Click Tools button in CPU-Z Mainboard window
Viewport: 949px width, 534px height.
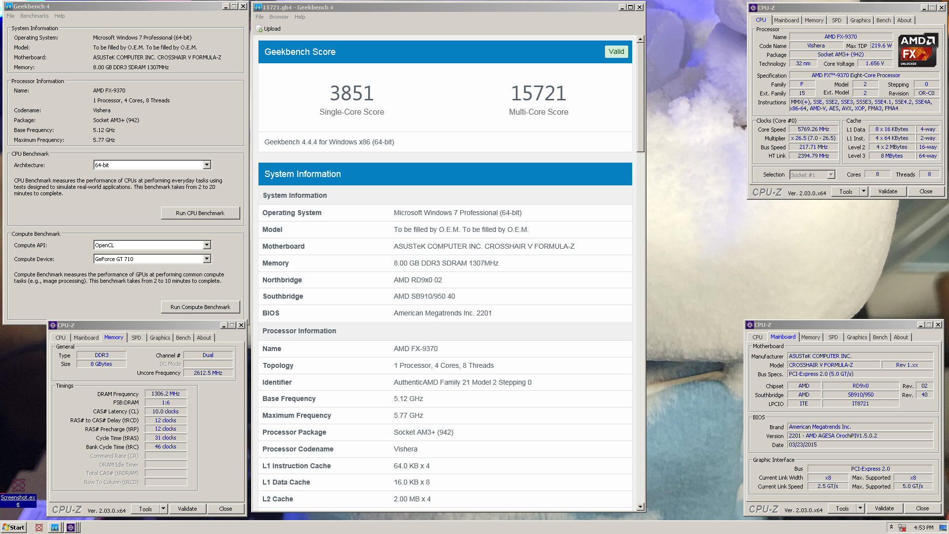click(842, 508)
